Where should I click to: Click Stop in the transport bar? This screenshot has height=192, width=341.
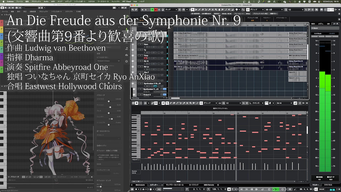269,190
